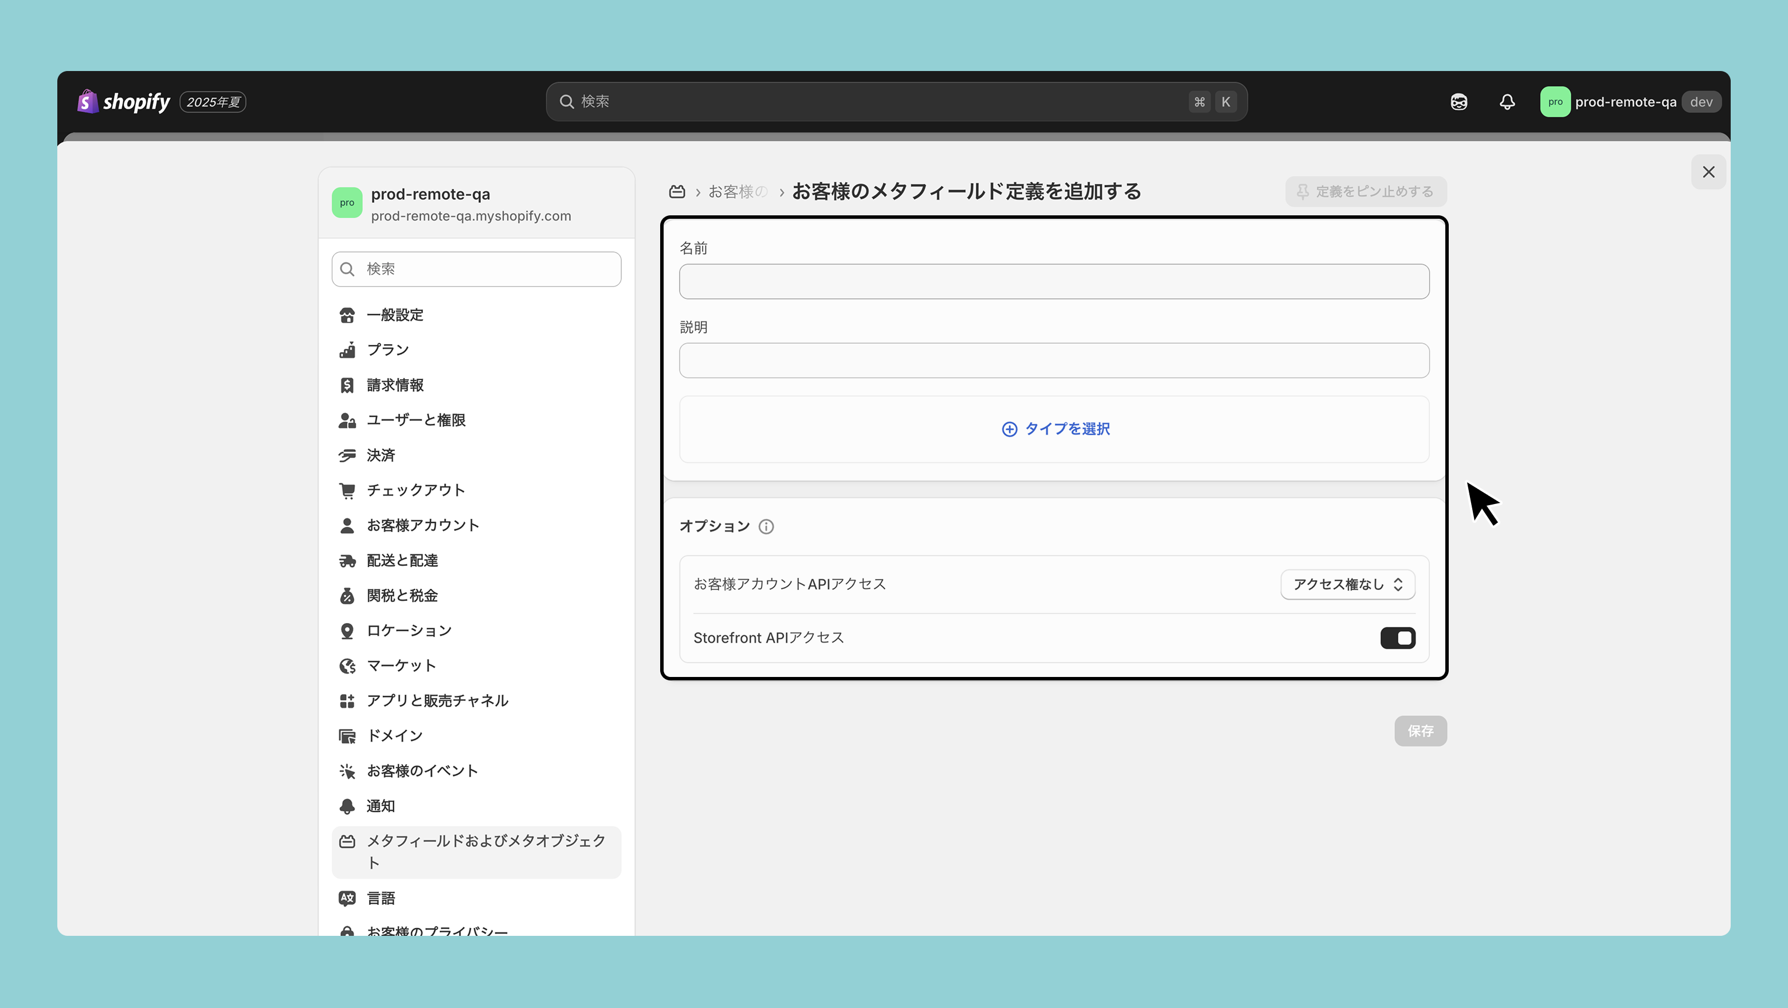
Task: Open the Sidekick assistant icon
Action: pyautogui.click(x=1459, y=102)
